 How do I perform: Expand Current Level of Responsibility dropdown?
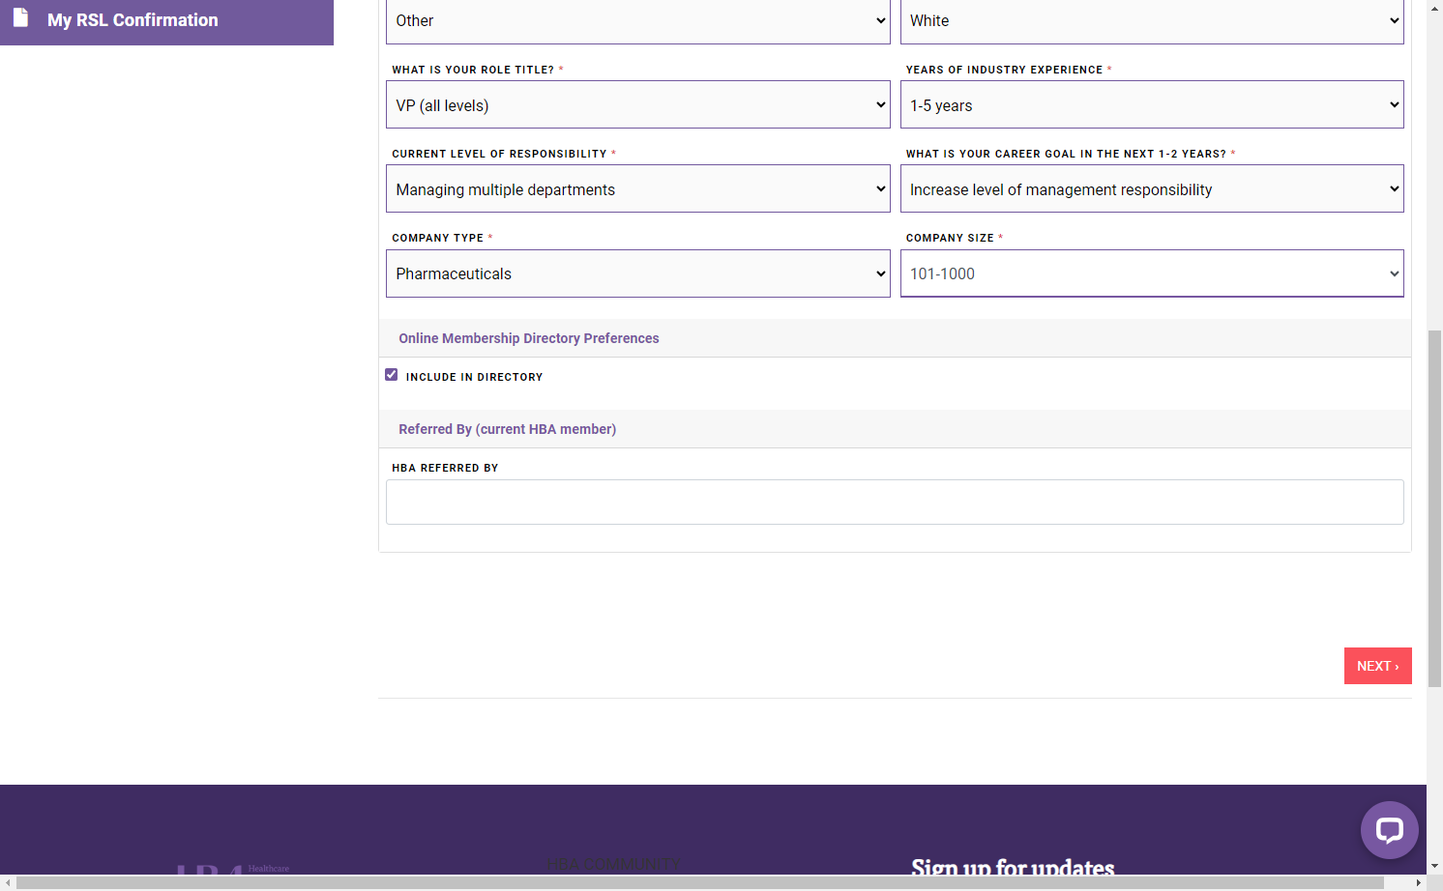point(638,188)
